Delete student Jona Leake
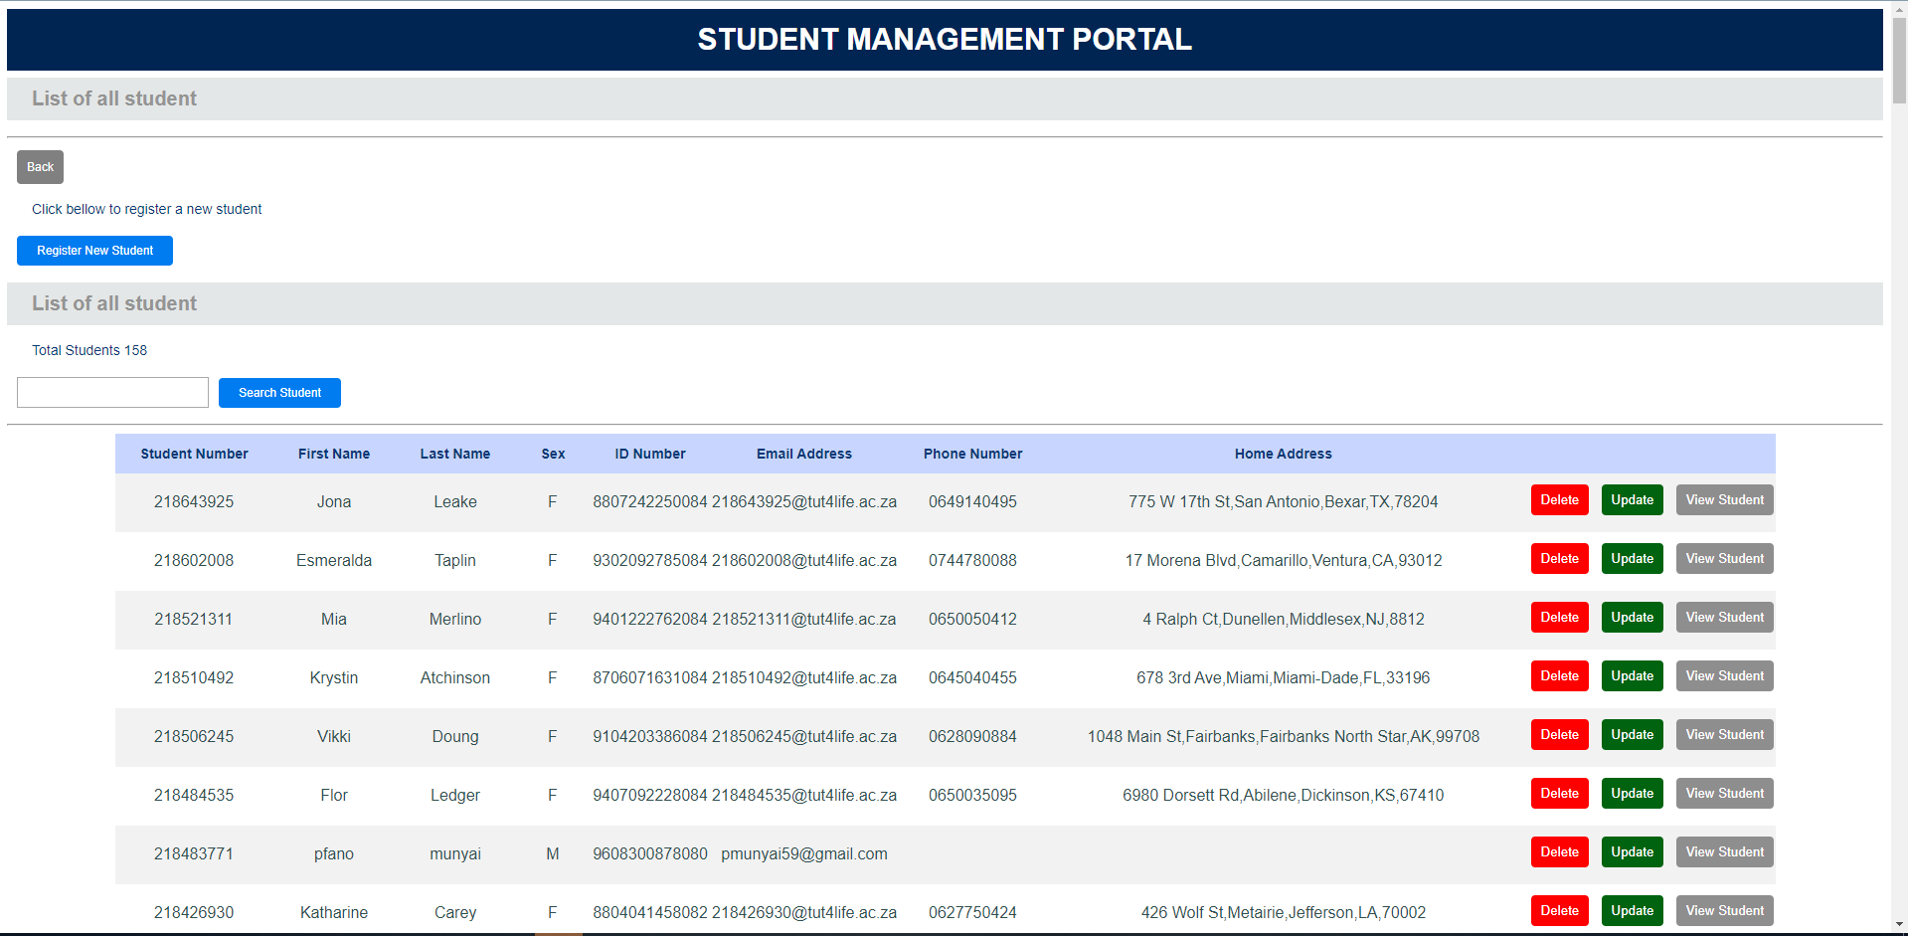1908x936 pixels. (1559, 500)
